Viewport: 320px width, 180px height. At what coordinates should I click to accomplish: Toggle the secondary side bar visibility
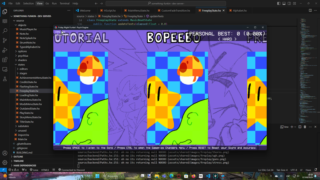pyautogui.click(x=289, y=3)
